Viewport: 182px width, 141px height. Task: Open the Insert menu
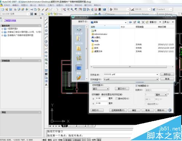click(33, 5)
